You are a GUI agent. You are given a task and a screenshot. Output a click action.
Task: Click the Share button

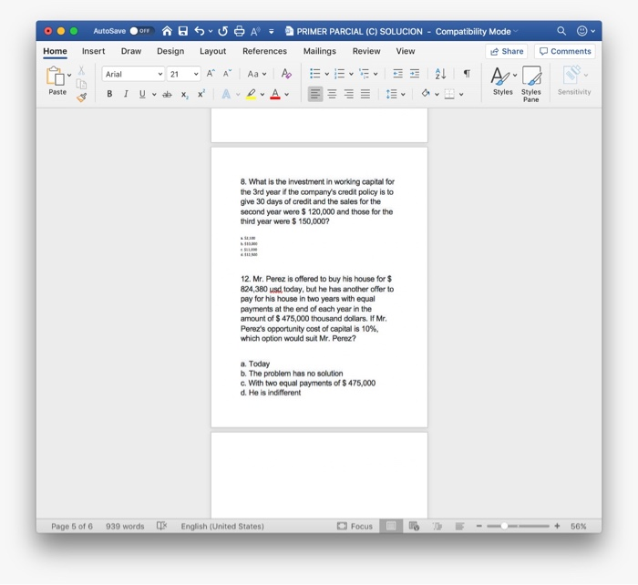pyautogui.click(x=507, y=51)
